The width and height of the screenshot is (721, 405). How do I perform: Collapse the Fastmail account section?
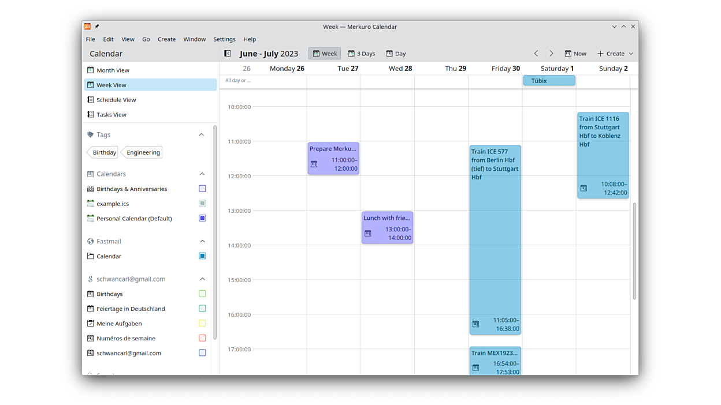tap(202, 241)
